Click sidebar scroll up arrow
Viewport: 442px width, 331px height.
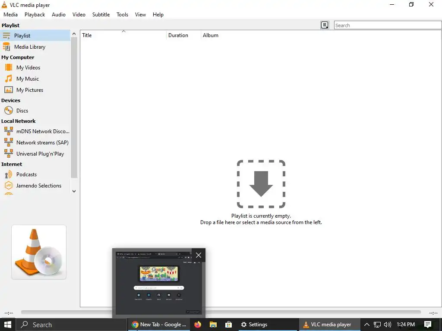click(x=74, y=34)
